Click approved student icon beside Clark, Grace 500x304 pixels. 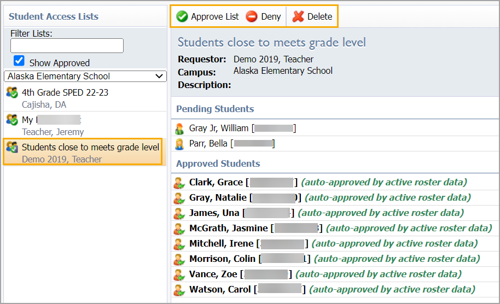click(x=179, y=183)
